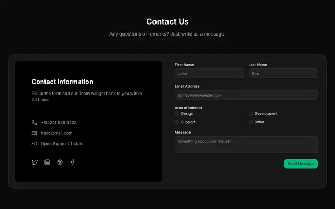Screen dimensions: 335x209
Task: Select the Support option label text
Action: point(188,122)
